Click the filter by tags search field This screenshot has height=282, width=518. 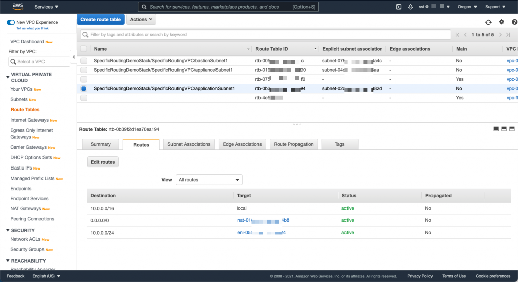point(266,35)
